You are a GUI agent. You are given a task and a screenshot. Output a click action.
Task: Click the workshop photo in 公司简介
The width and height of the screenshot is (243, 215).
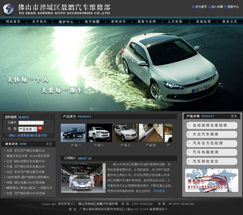[x=83, y=178]
